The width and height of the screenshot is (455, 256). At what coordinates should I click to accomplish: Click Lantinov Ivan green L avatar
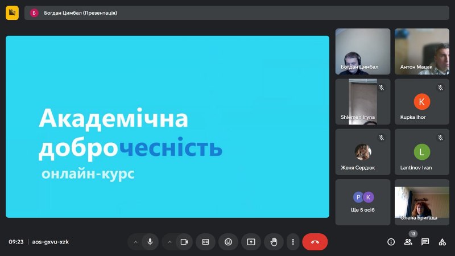(422, 152)
